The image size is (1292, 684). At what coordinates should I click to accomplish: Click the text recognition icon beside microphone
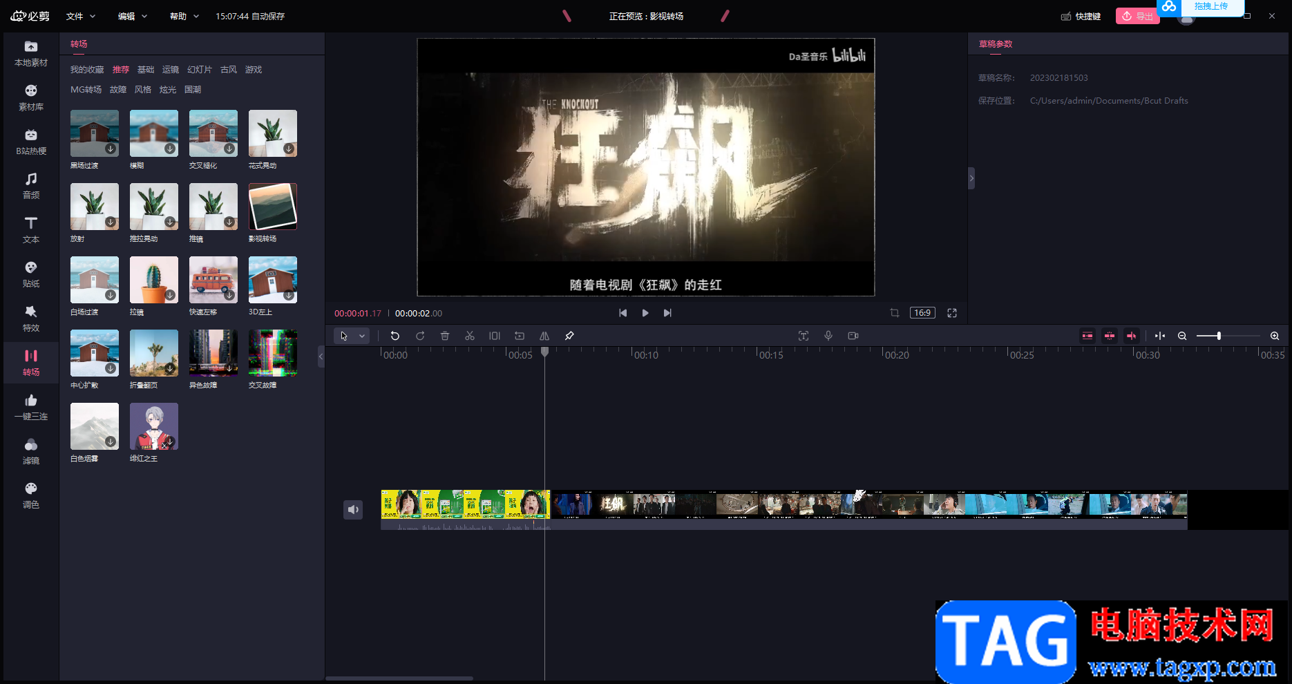[804, 336]
